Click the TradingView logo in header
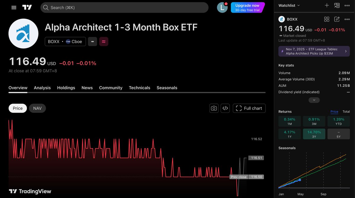 pos(27,7)
